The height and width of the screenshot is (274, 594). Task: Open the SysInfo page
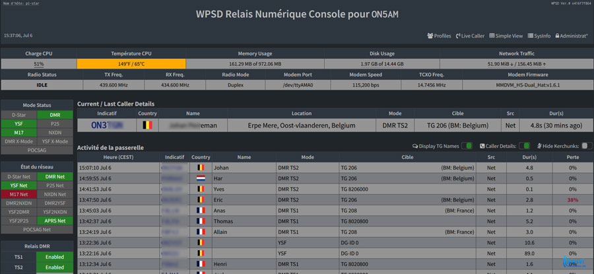tap(539, 36)
